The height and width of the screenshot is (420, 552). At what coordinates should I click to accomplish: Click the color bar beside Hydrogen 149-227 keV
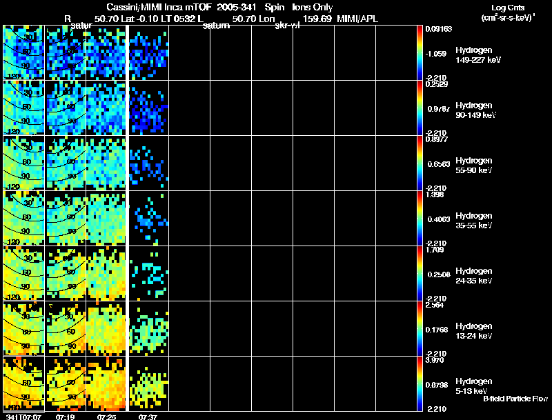420,52
